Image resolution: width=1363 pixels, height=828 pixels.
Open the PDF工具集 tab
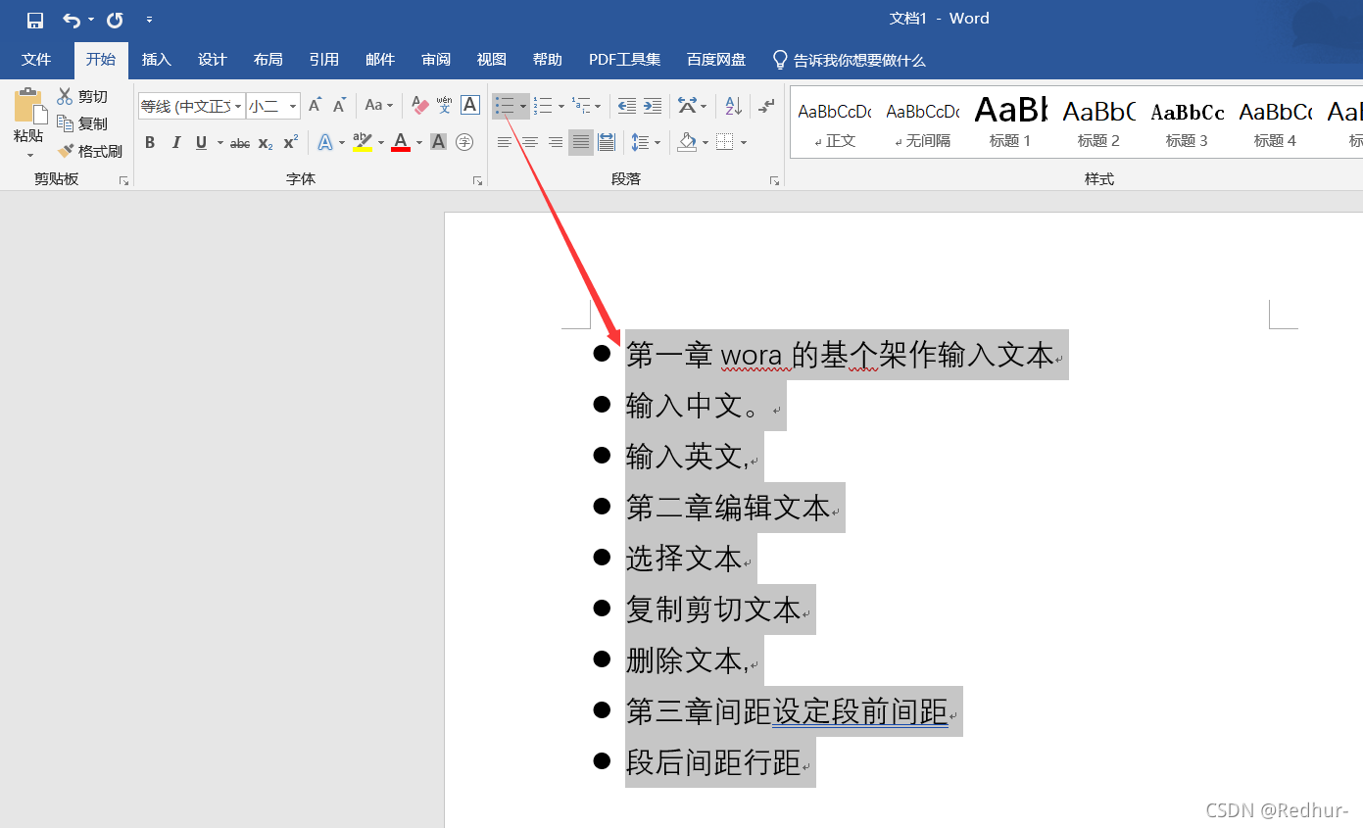tap(624, 60)
